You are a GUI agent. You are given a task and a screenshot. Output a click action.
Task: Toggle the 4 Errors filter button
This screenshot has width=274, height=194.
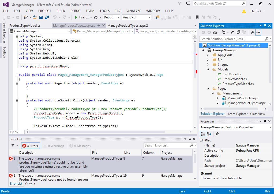[x=30, y=146]
